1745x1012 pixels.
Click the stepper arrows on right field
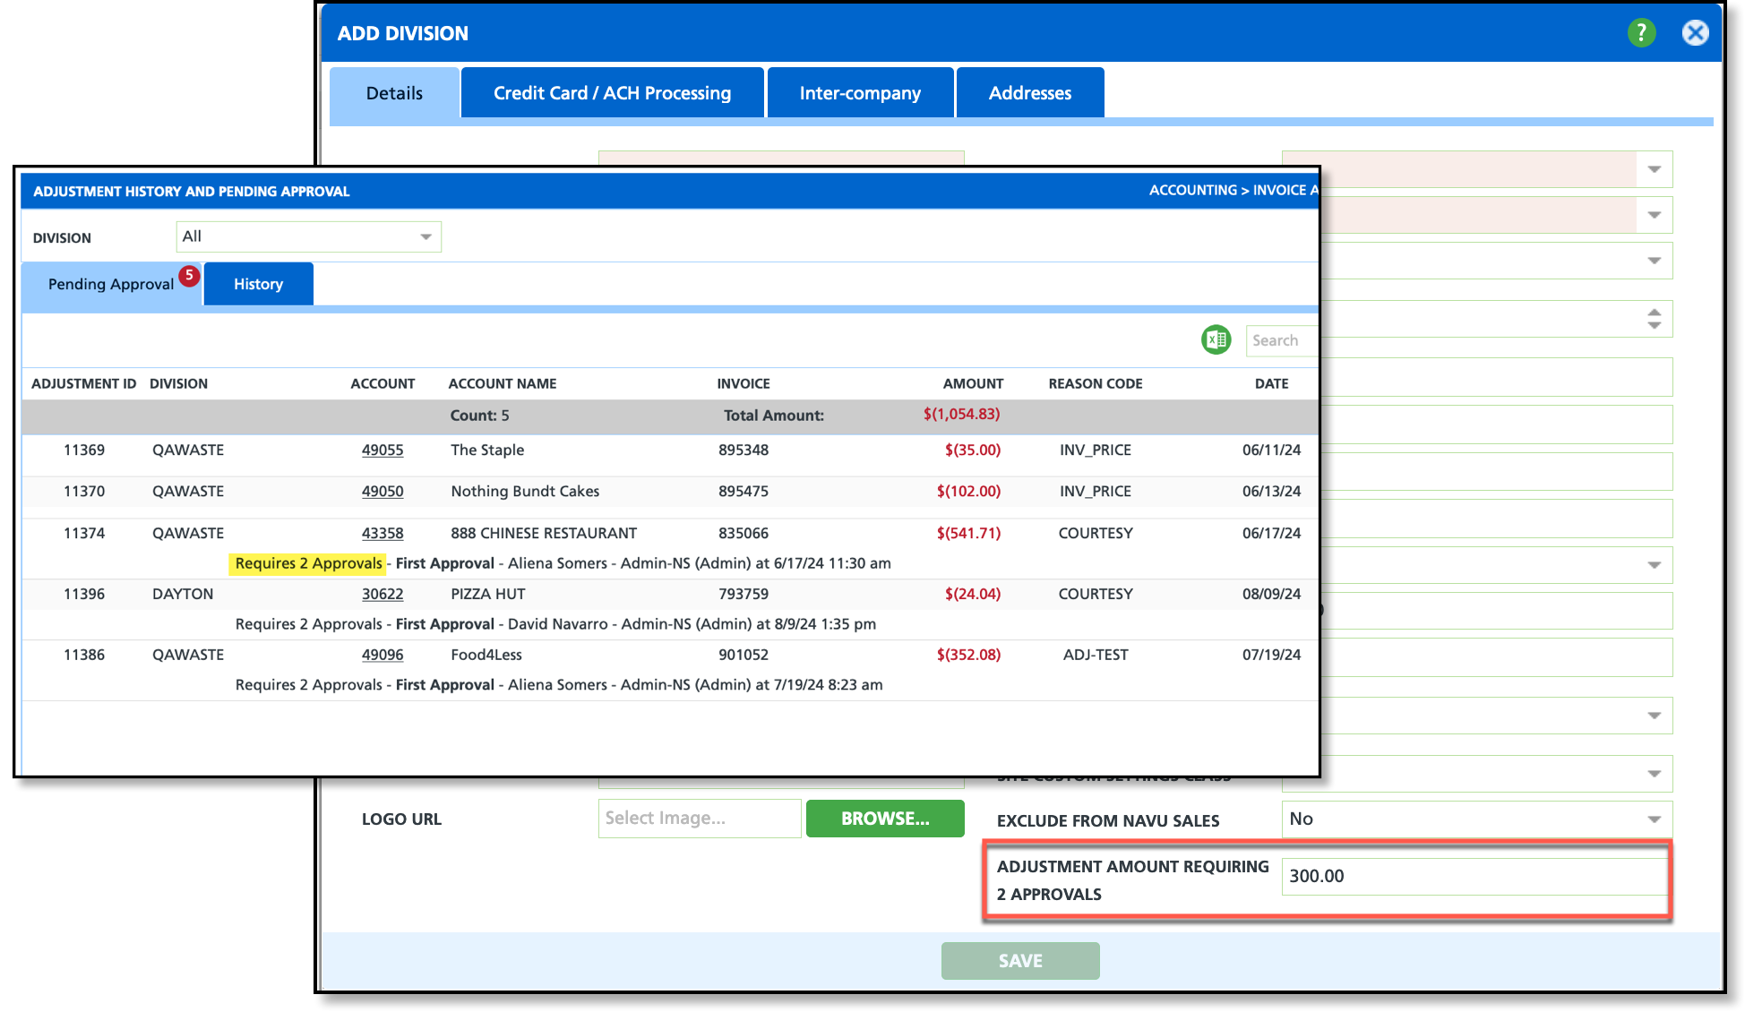click(1654, 319)
